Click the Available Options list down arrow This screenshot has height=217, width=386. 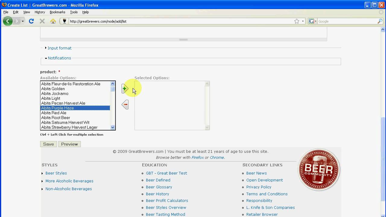click(x=113, y=127)
